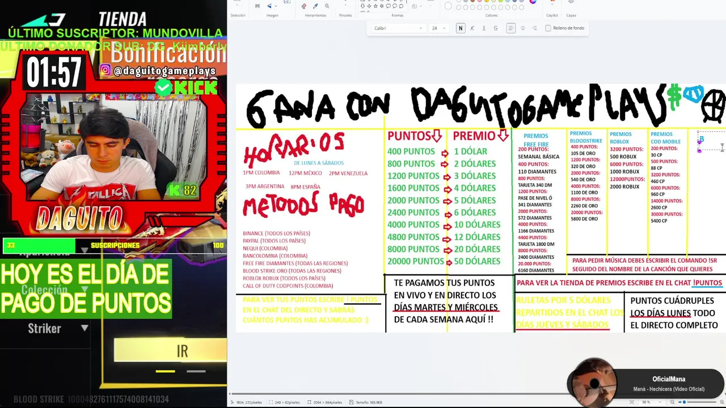Click the text box on the canvas right edge

click(x=711, y=141)
